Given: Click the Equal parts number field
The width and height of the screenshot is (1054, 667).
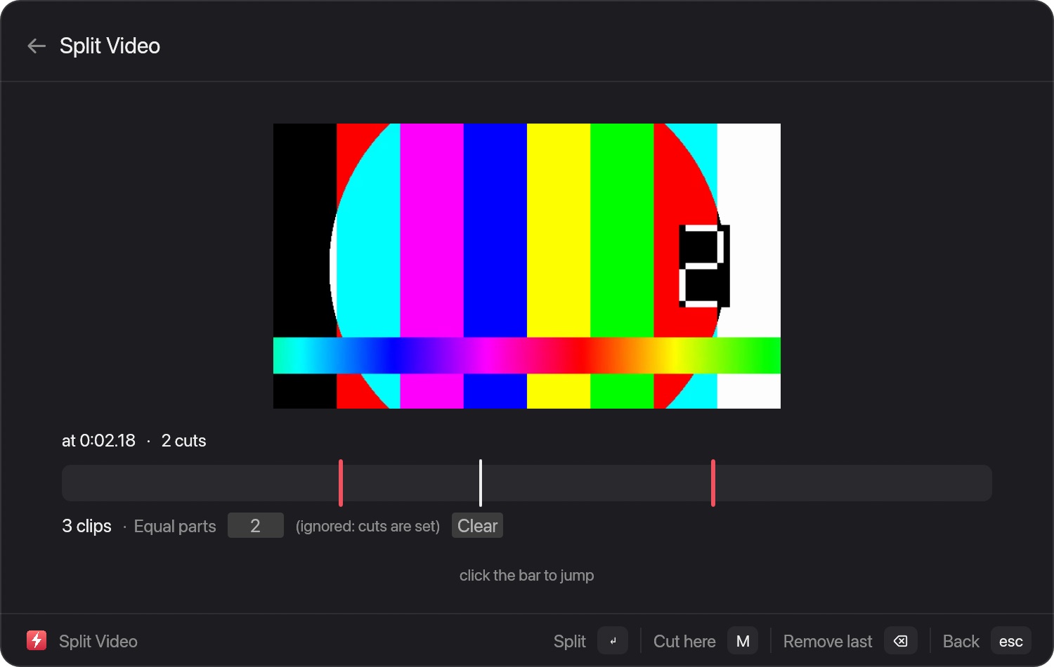Looking at the screenshot, I should coord(256,526).
